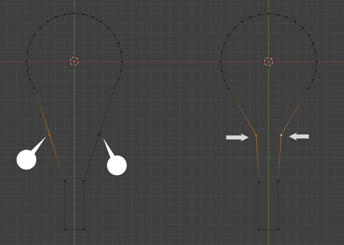
Task: Select right circle-to-diagonal junction vertex, left viewport
Action: (114, 88)
